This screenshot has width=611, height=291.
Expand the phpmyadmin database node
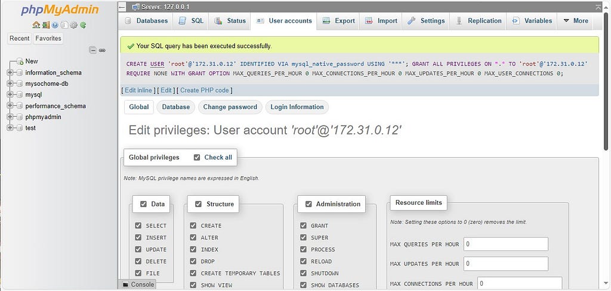click(10, 117)
